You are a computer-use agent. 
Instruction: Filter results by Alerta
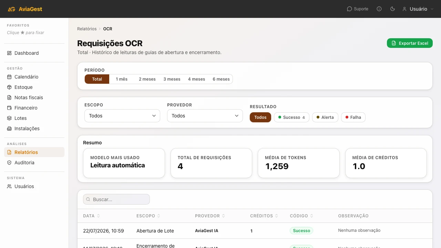tap(325, 117)
